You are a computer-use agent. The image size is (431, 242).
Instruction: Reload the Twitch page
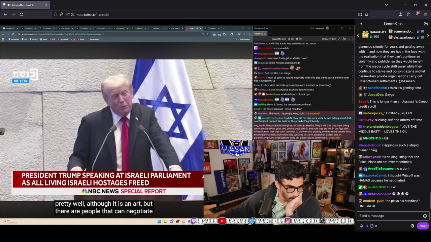tap(22, 14)
